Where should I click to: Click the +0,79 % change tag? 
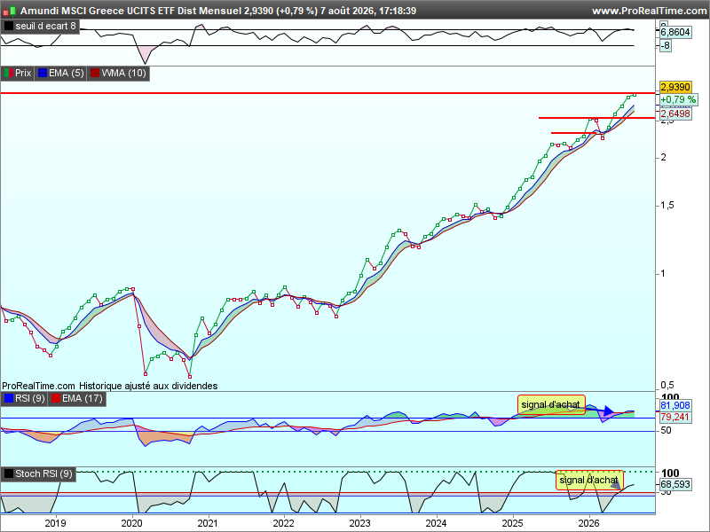click(x=678, y=99)
